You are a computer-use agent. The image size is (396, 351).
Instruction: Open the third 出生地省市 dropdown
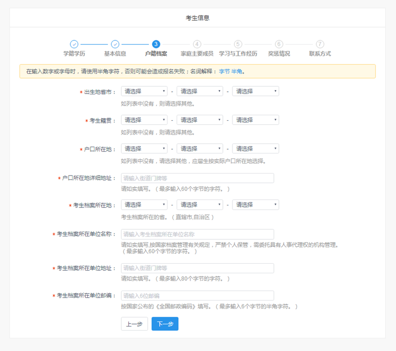coord(255,91)
